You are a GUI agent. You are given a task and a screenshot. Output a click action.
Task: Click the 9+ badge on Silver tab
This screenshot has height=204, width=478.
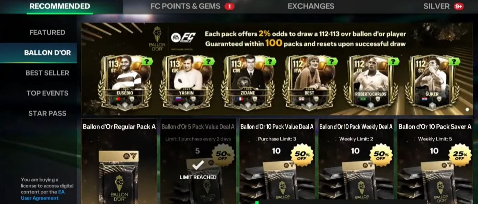(x=459, y=6)
